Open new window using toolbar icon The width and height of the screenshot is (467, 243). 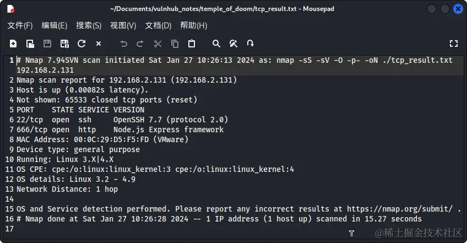(x=30, y=44)
